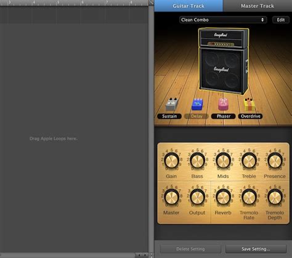Select the Sustain stompbox pedal

pyautogui.click(x=172, y=105)
